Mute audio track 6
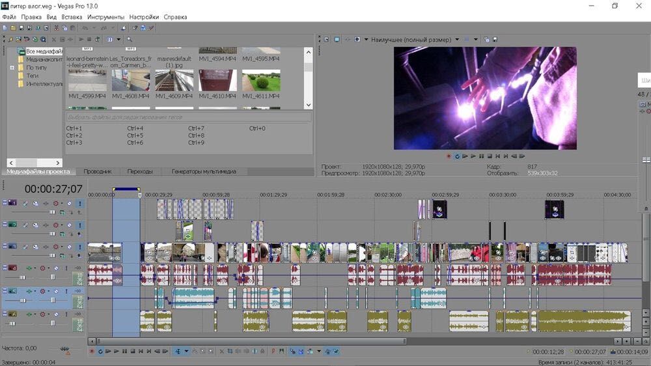This screenshot has width=651, height=366. click(x=56, y=315)
